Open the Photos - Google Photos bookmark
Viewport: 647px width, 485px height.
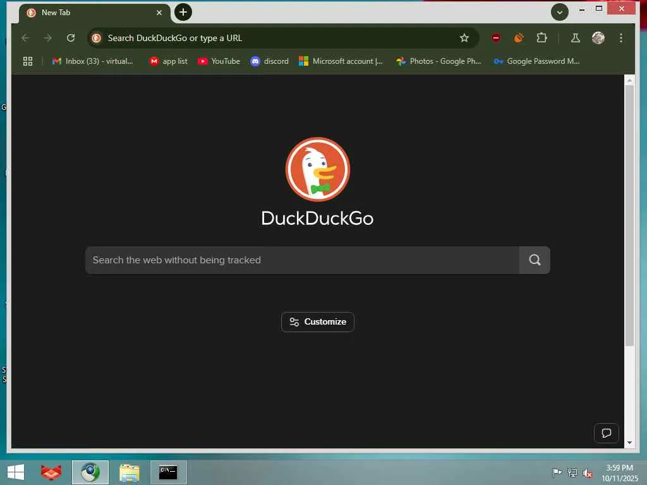438,61
